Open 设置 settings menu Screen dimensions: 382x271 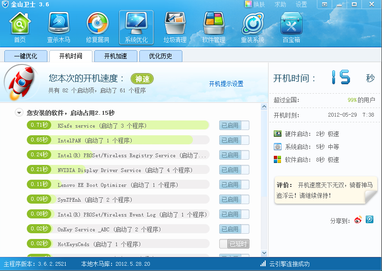[301, 4]
